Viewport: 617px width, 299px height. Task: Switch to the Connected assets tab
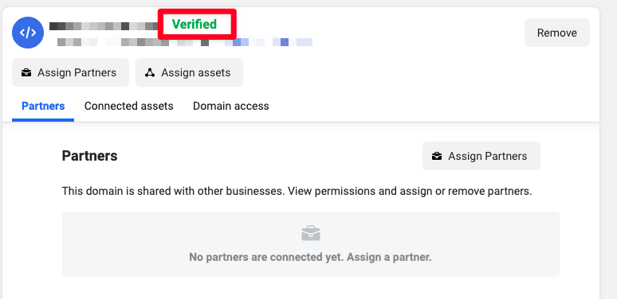(x=128, y=106)
